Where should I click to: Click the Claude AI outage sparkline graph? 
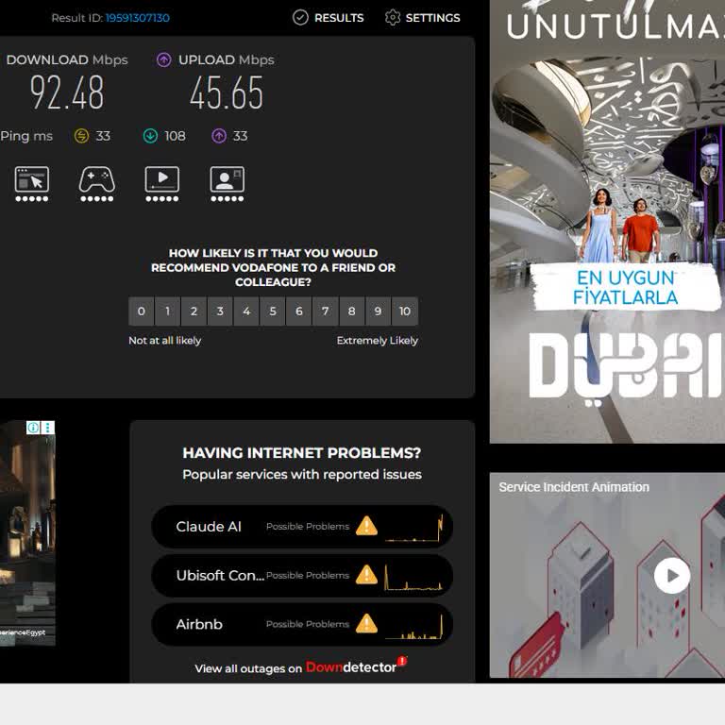(413, 528)
